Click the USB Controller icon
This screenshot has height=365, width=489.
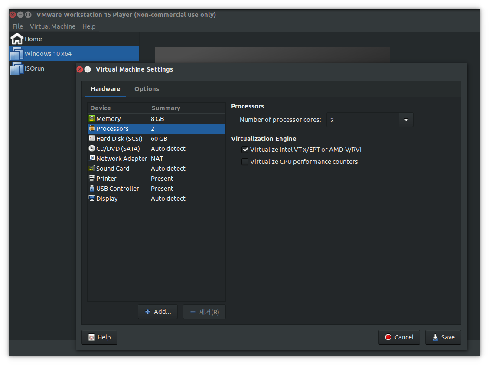(92, 188)
